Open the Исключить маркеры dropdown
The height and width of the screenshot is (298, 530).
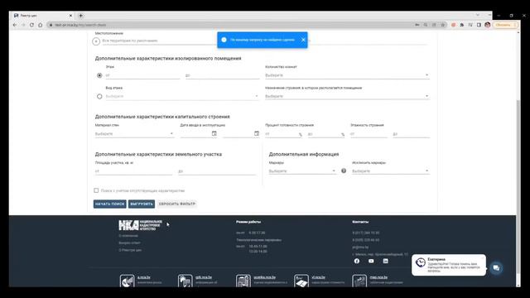point(390,171)
